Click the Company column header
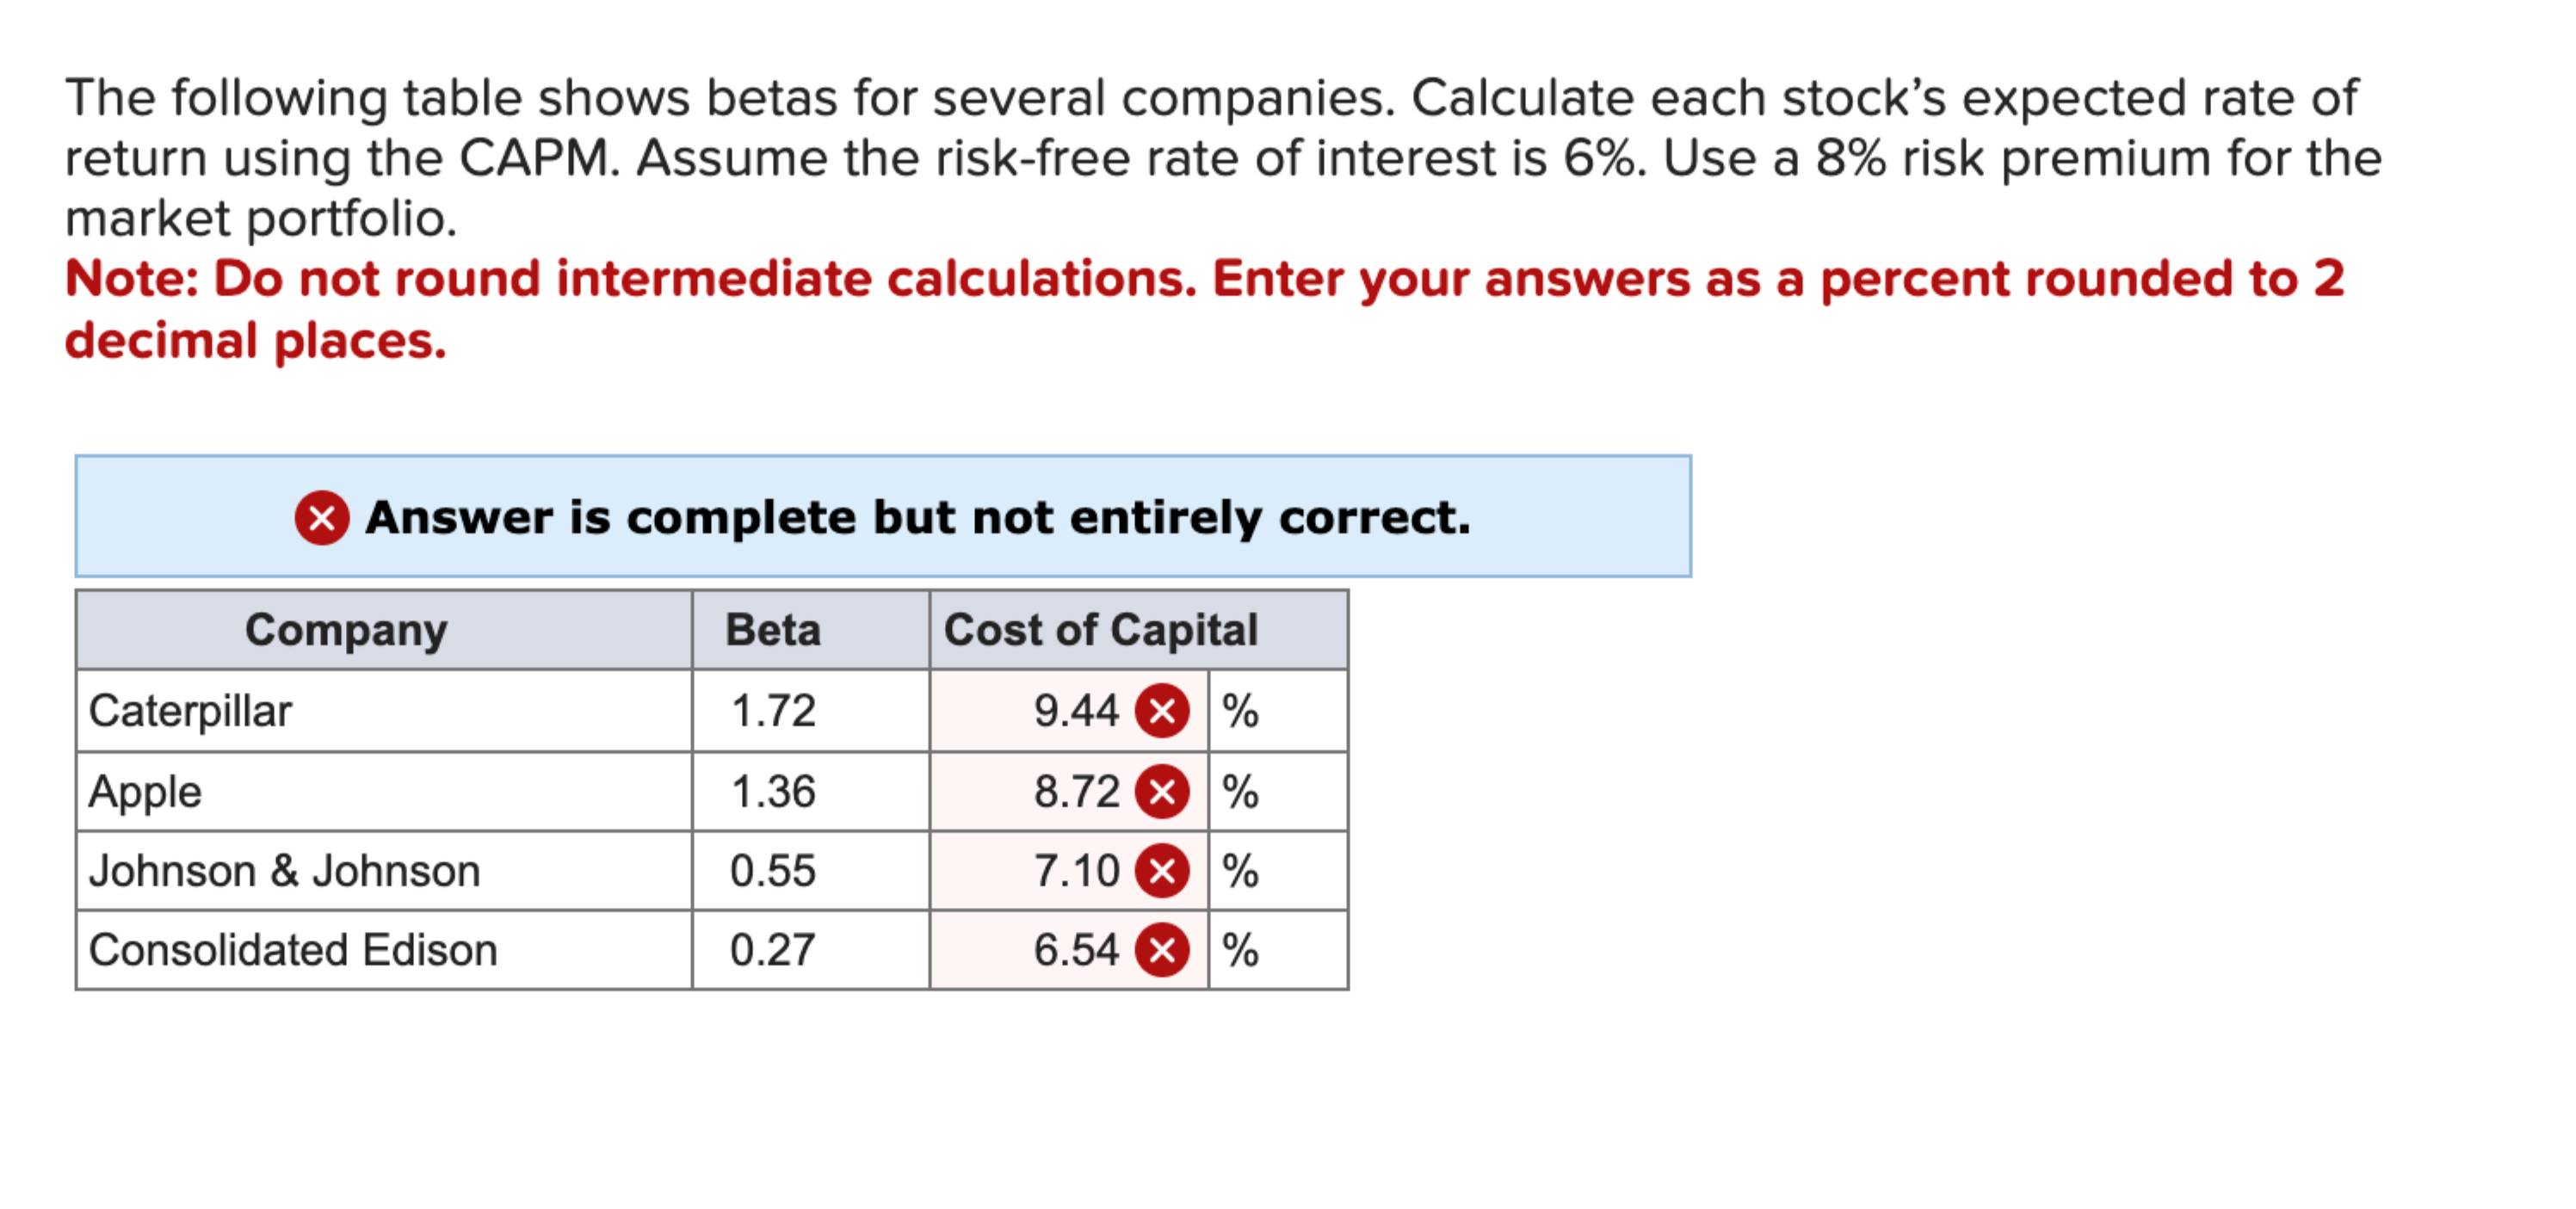The width and height of the screenshot is (2576, 1209). point(346,630)
